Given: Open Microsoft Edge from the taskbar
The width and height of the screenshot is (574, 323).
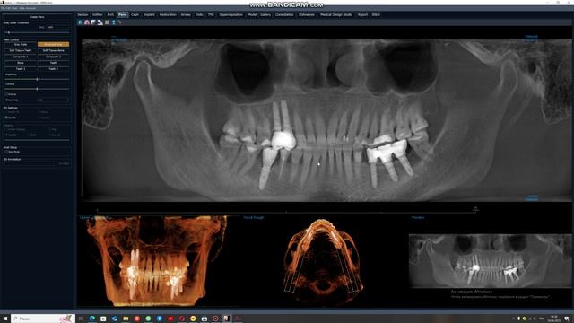Looking at the screenshot, I should [91, 319].
